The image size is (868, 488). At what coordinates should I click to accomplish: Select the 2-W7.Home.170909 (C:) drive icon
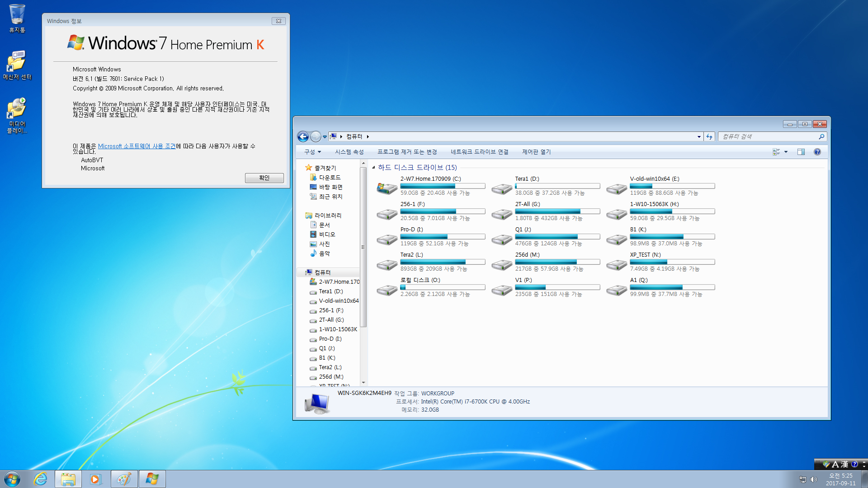387,188
